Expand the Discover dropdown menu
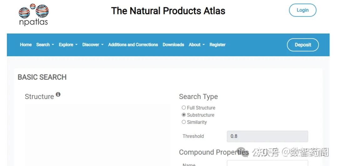The image size is (338, 166). (93, 44)
